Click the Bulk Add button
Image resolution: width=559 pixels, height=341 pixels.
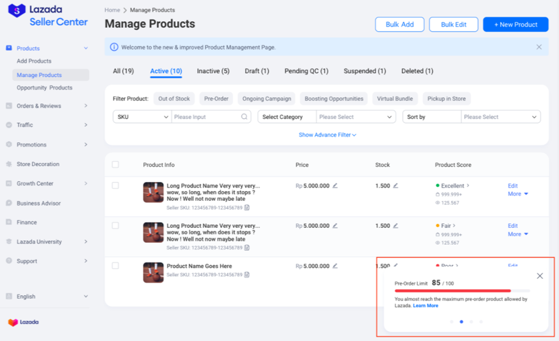click(x=400, y=24)
